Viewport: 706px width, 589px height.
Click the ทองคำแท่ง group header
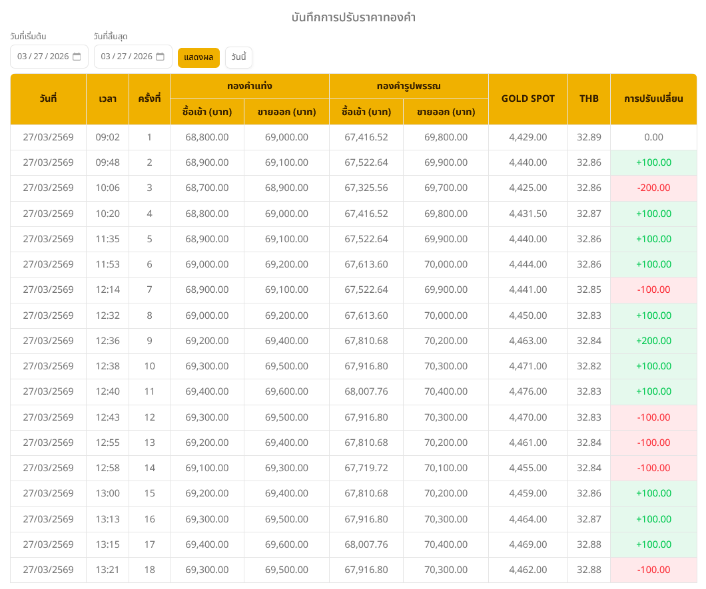click(x=249, y=87)
